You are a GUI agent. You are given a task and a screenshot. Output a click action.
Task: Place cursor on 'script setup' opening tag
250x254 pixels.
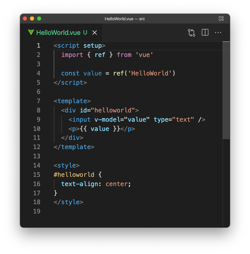tap(80, 46)
